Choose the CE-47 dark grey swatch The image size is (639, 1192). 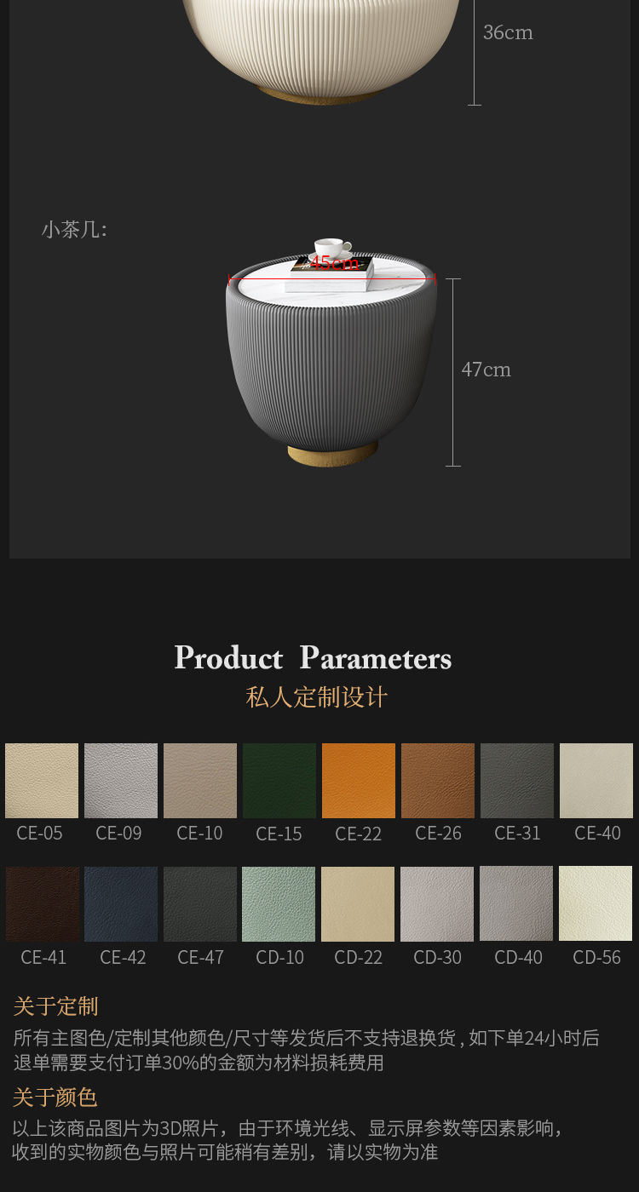(200, 904)
